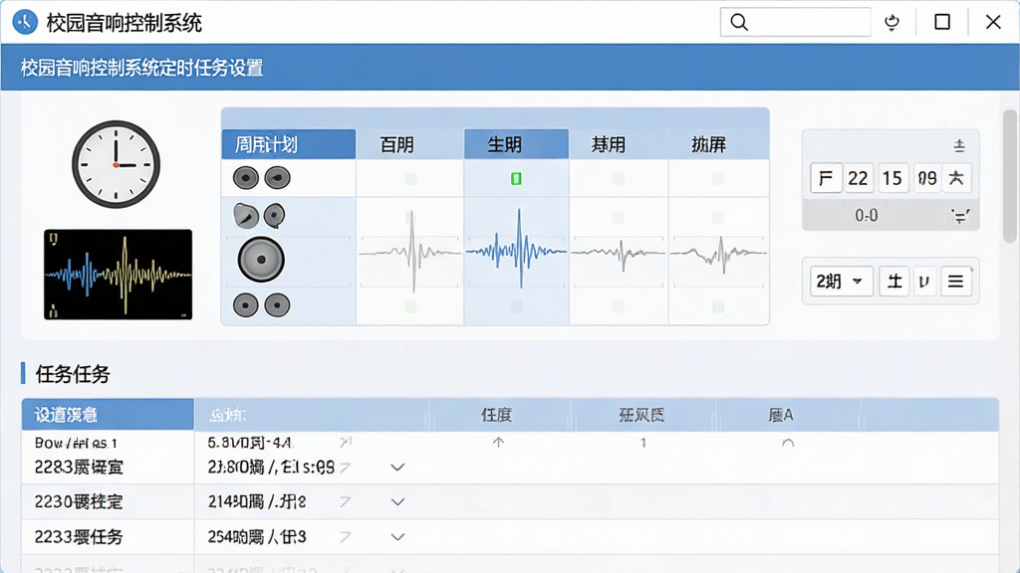Click the left speaker icon in the bottom speaker row
This screenshot has width=1020, height=573.
[x=245, y=304]
